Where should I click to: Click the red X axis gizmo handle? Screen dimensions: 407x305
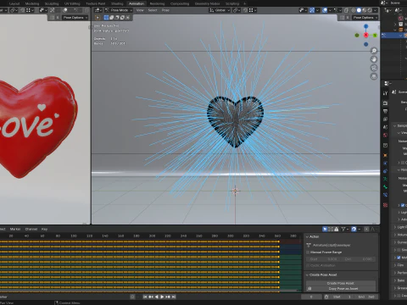click(366, 35)
